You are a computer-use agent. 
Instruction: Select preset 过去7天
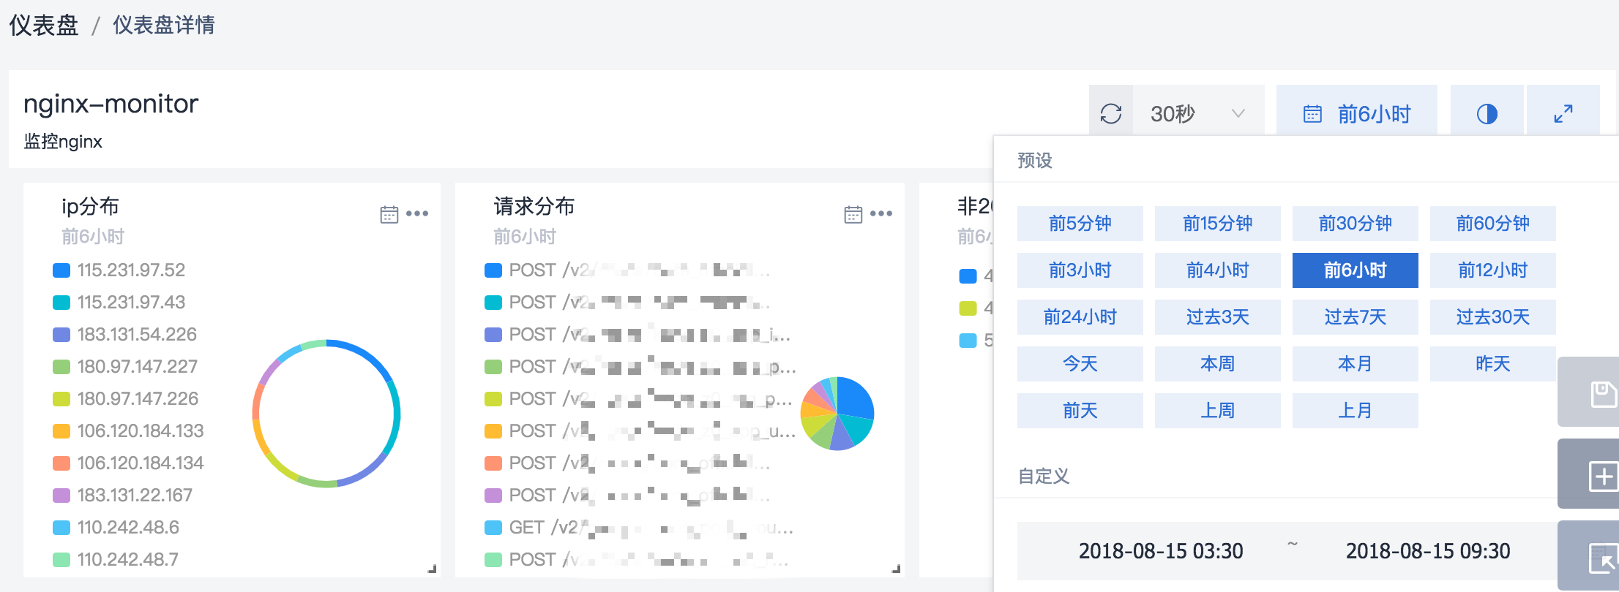tap(1355, 316)
